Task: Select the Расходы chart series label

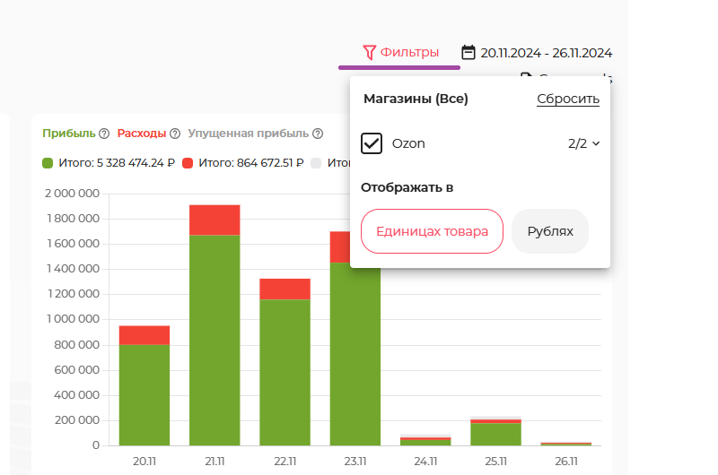Action: (141, 134)
